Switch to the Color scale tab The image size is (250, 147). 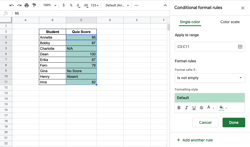(x=230, y=22)
